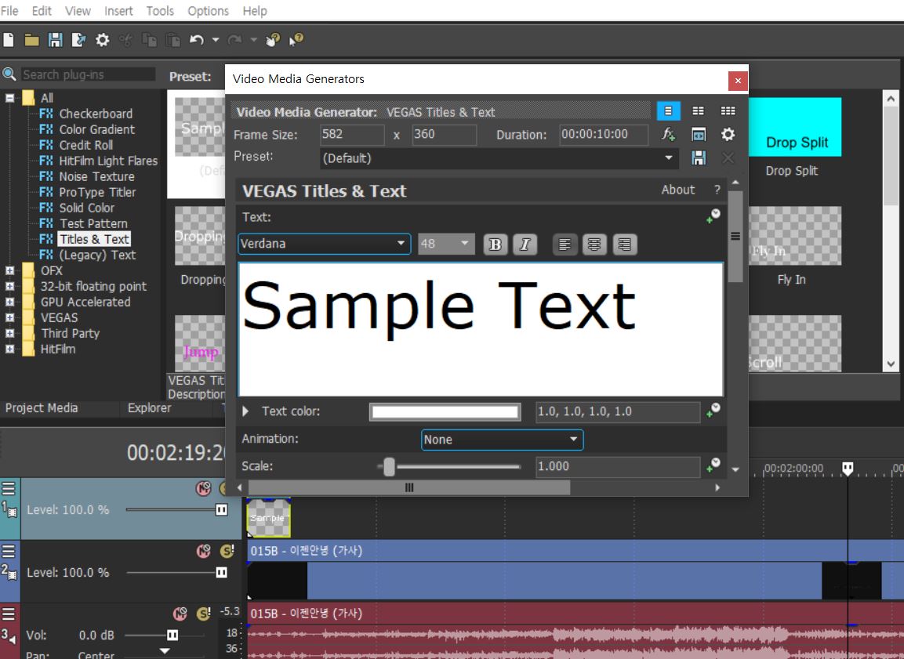Click the Frame Size width field 582
The width and height of the screenshot is (904, 659).
[x=352, y=135]
